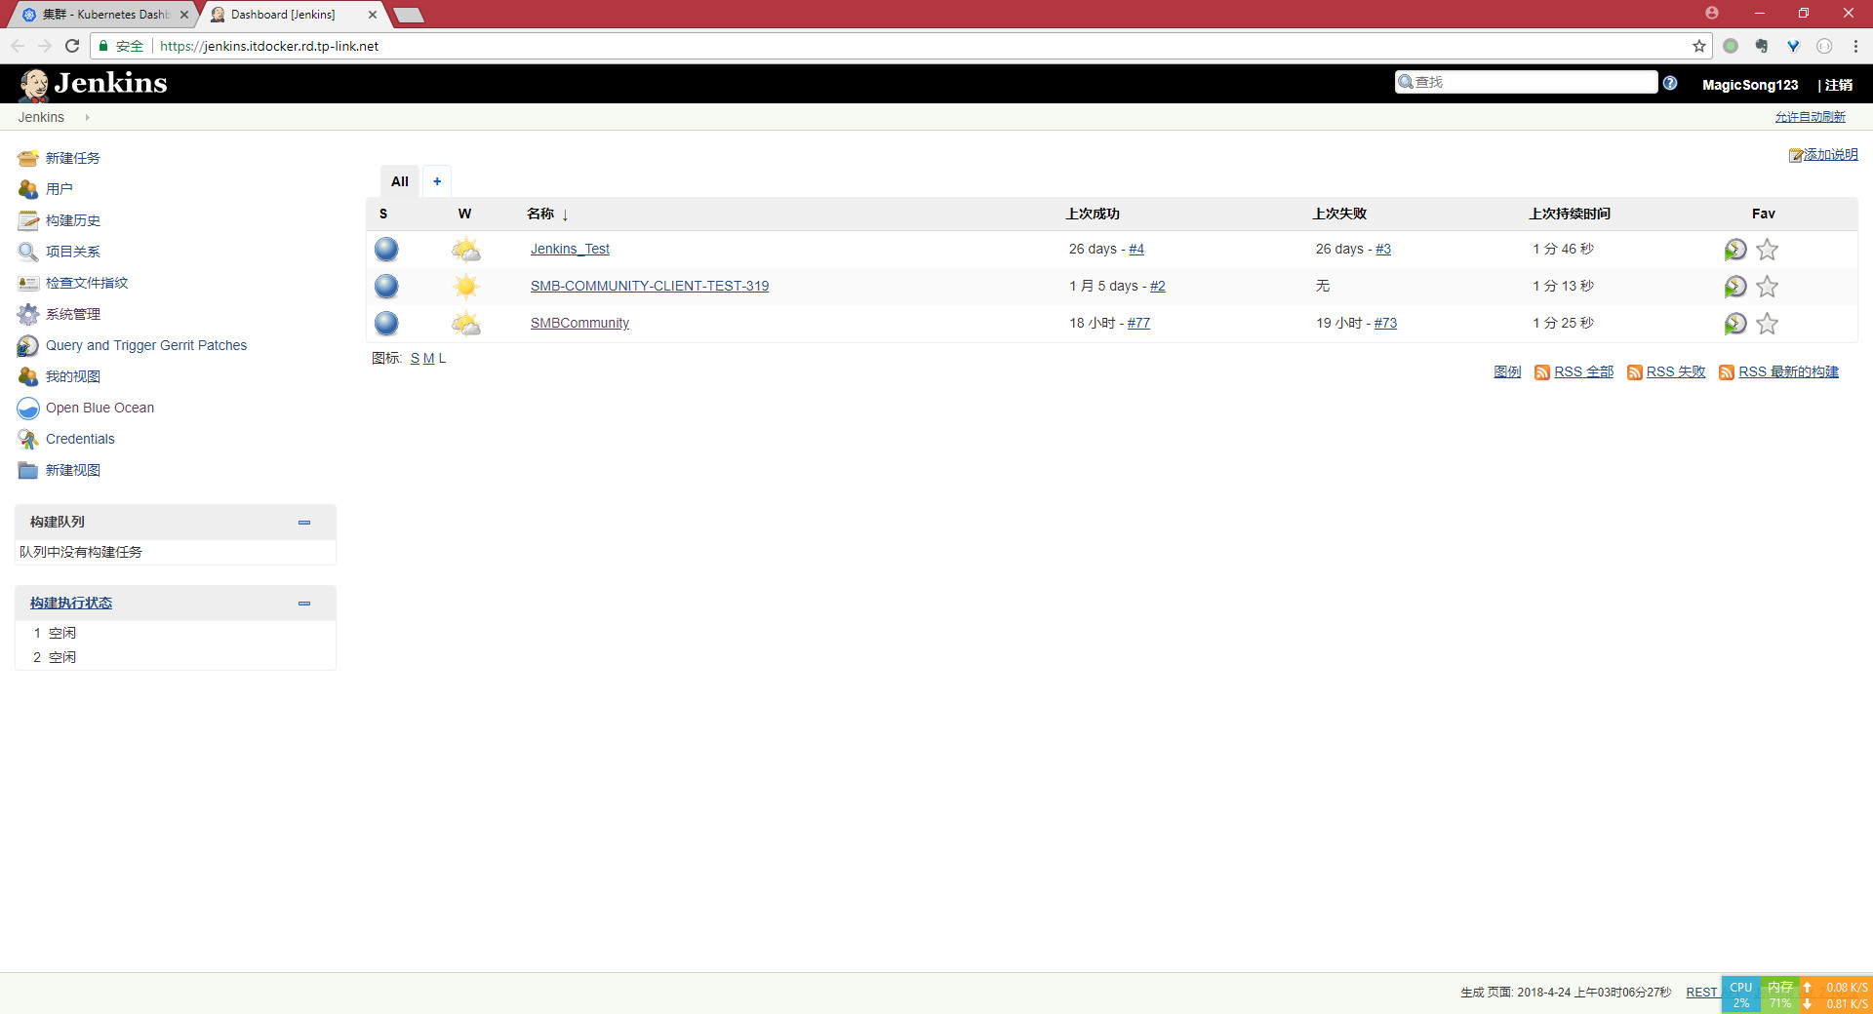Open 检查文件指纹 fingerprint checker
This screenshot has height=1014, width=1873.
(x=86, y=283)
